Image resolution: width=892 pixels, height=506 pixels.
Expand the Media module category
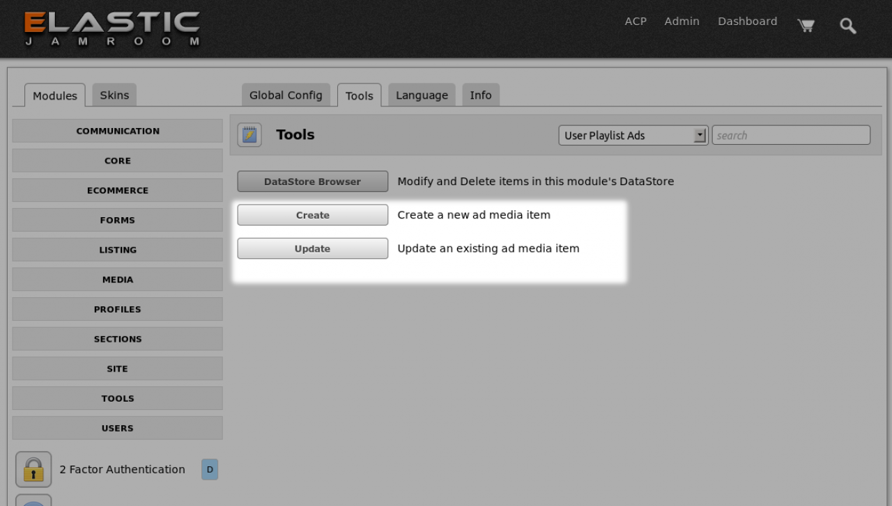click(118, 280)
